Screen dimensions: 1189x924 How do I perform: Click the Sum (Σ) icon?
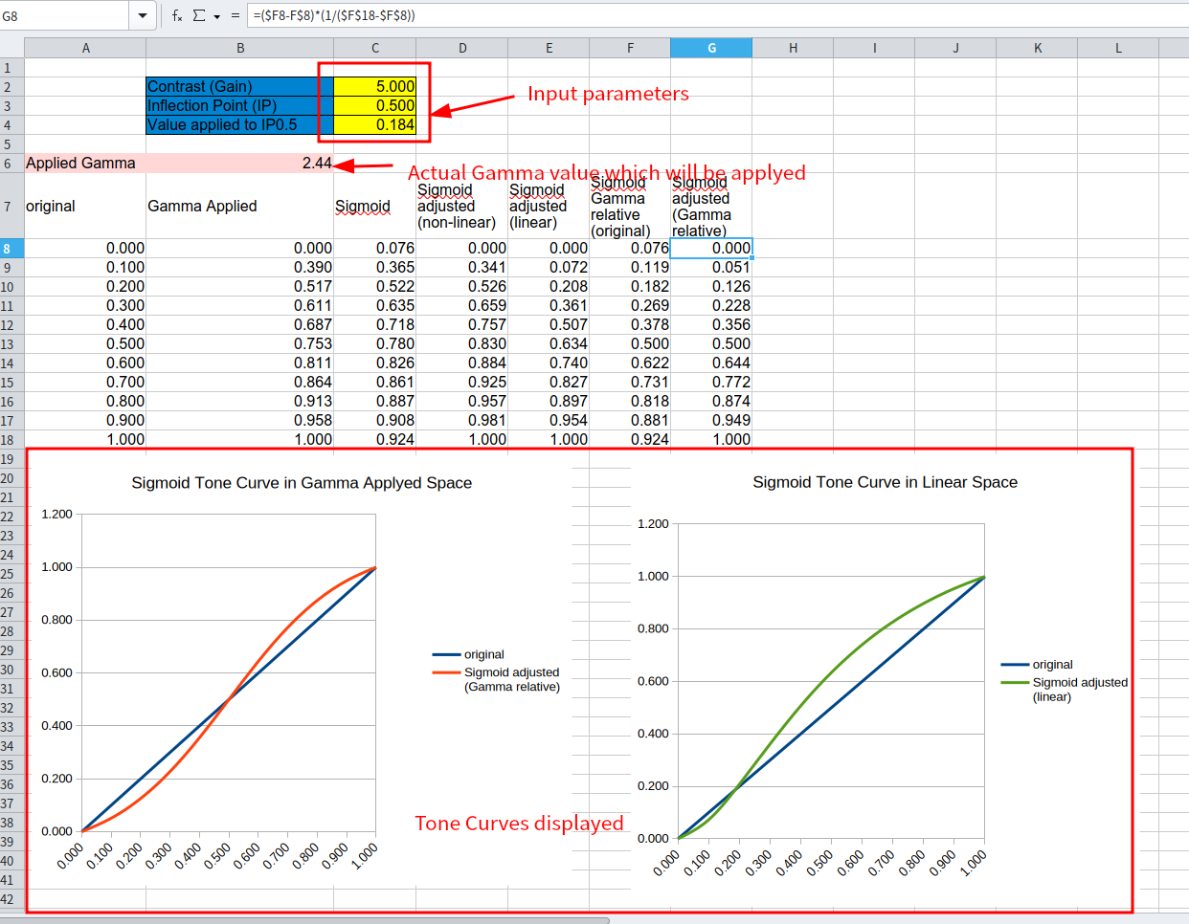coord(199,15)
